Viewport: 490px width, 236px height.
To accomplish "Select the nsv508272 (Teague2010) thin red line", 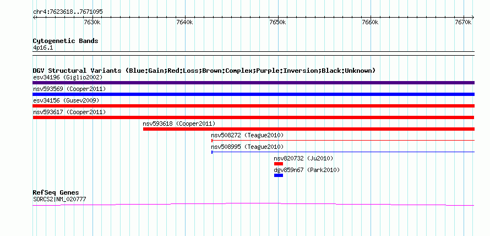I will coord(343,141).
